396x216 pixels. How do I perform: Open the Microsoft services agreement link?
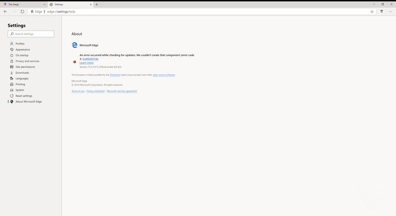pyautogui.click(x=122, y=91)
